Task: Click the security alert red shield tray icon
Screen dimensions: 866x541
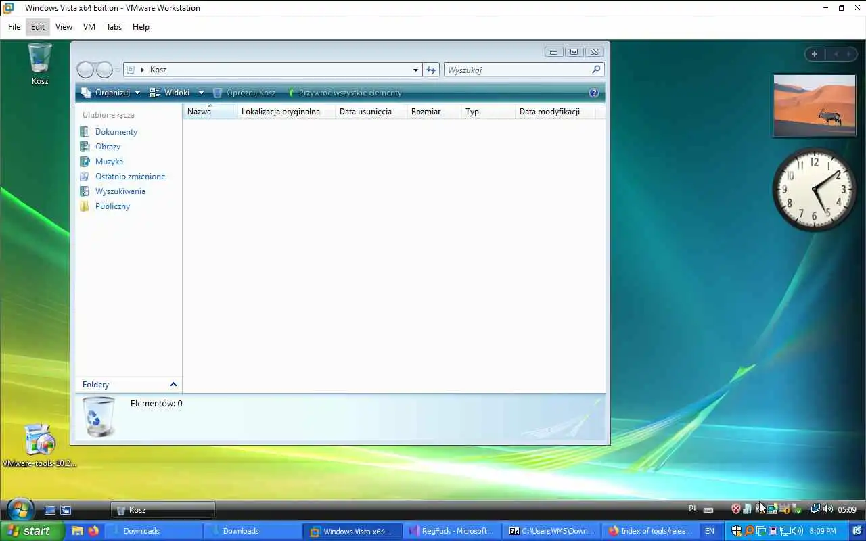Action: (x=736, y=509)
